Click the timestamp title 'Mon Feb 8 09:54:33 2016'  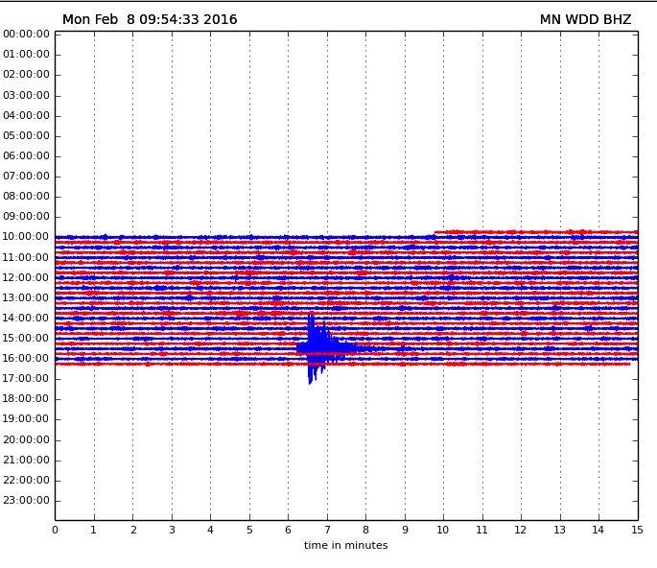150,19
